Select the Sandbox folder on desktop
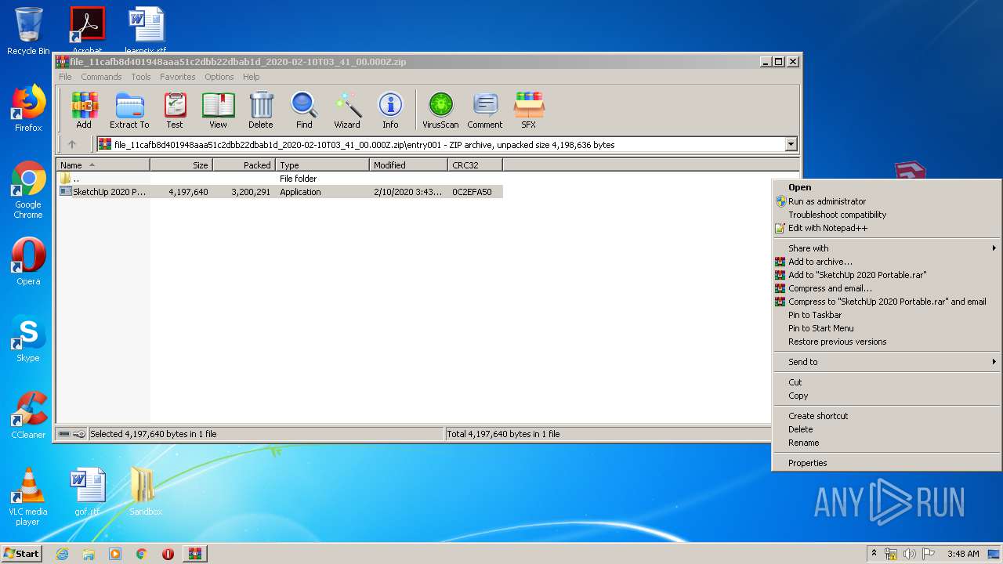The image size is (1003, 564). tap(145, 492)
